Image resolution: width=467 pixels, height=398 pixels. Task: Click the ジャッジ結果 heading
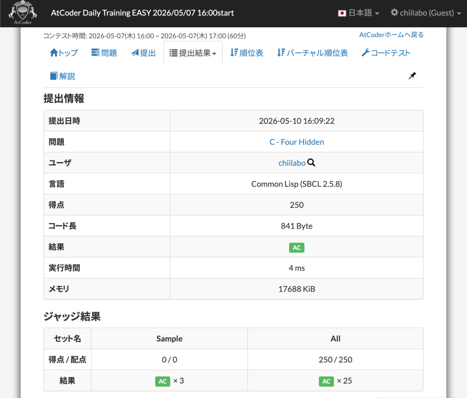tap(72, 316)
